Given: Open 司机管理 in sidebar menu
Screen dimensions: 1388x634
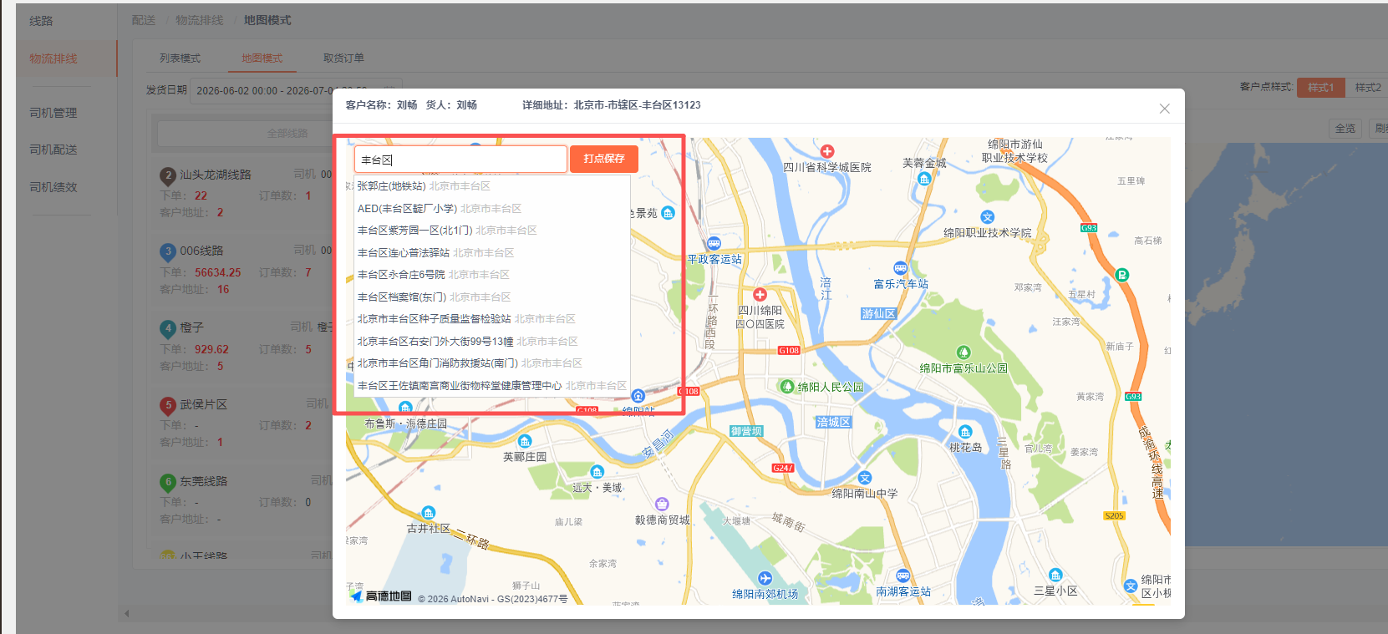Looking at the screenshot, I should [x=53, y=113].
